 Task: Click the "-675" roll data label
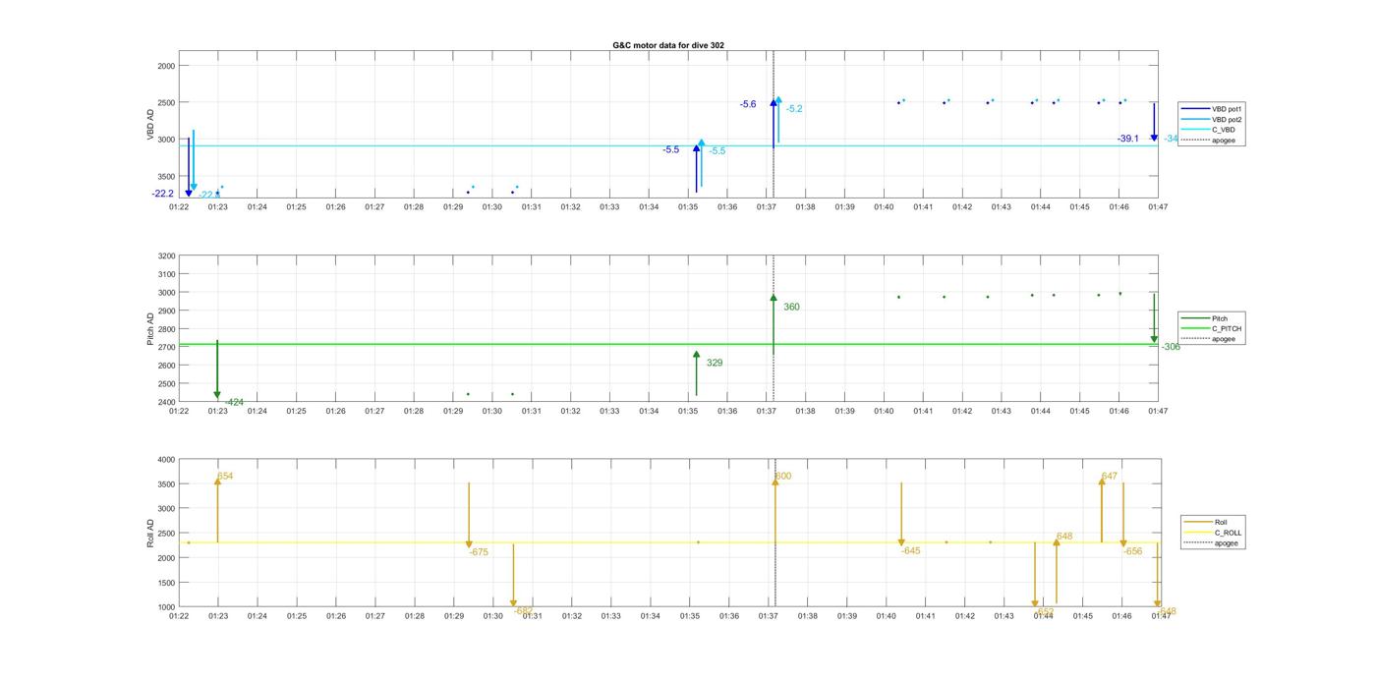coord(479,552)
